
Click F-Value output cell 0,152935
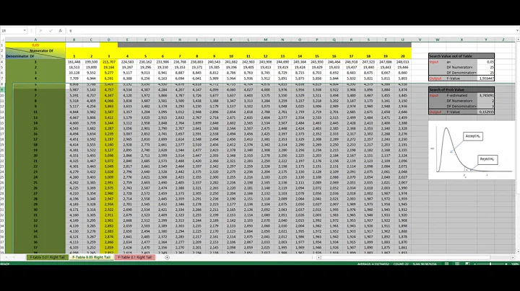coord(486,112)
